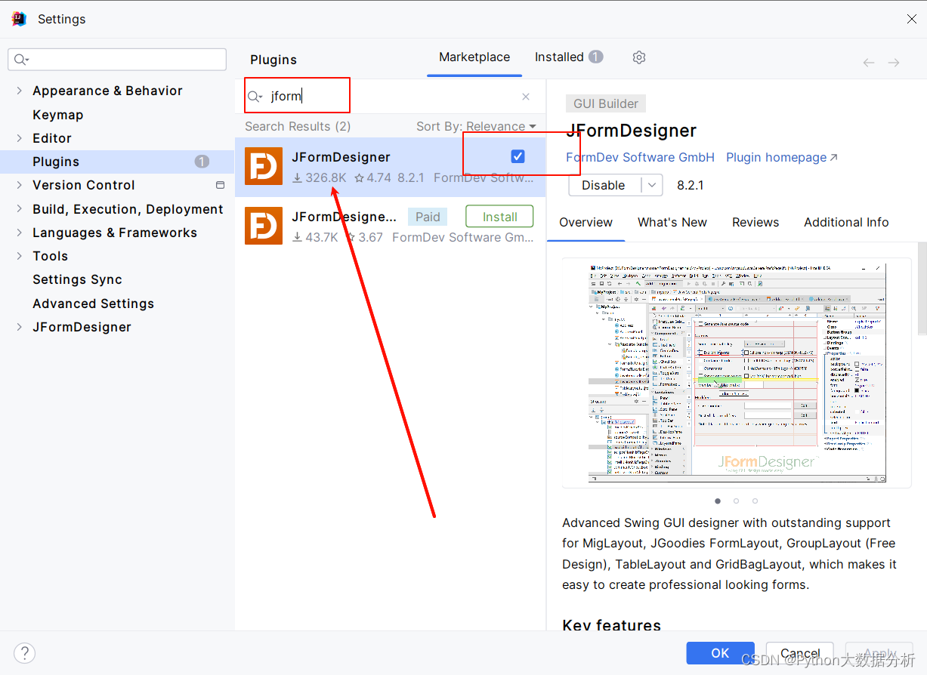Open the Sort By Relevance dropdown
The height and width of the screenshot is (675, 927).
476,126
